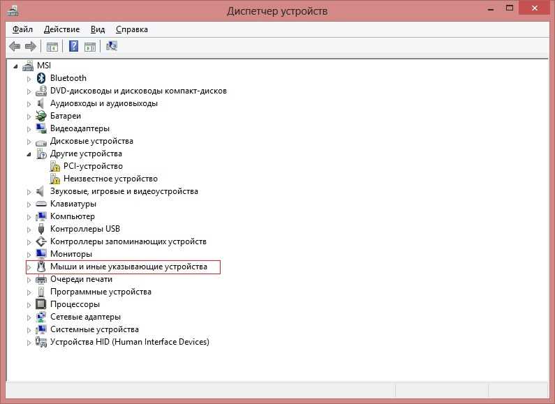Expand the Компьютер category
The height and width of the screenshot is (404, 555).
pos(29,217)
